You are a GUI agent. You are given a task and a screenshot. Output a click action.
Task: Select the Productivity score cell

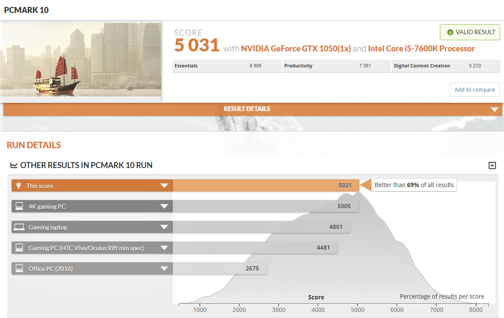tap(336, 66)
